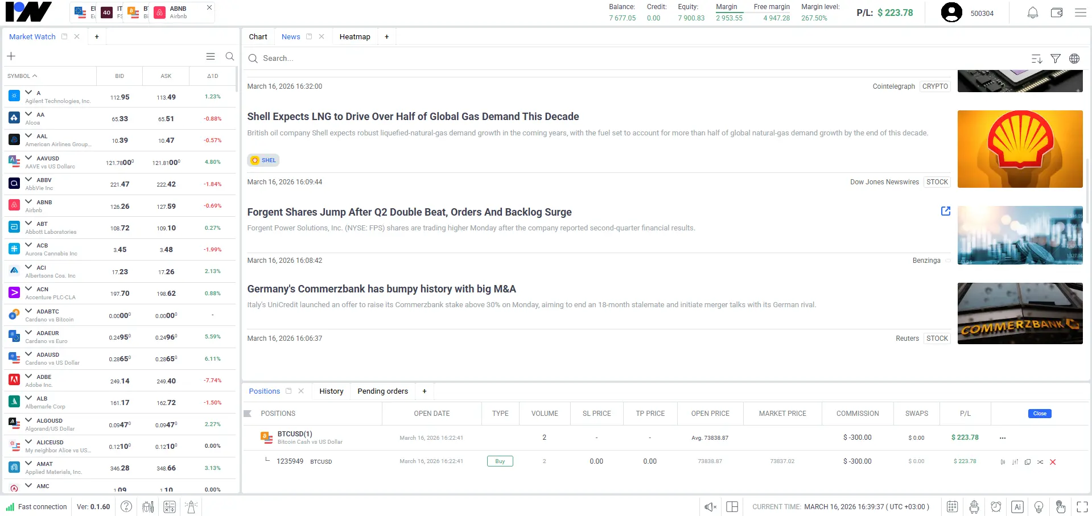The width and height of the screenshot is (1092, 516).
Task: Open external link for Forgent Shares article
Action: point(945,211)
